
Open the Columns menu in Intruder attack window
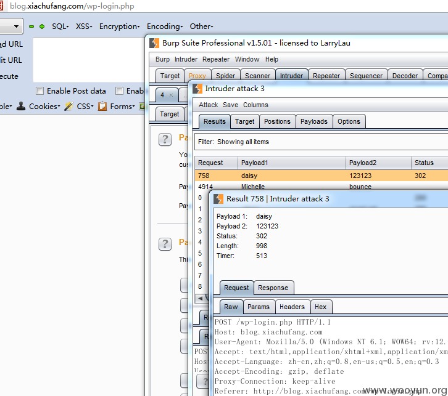[x=255, y=105]
